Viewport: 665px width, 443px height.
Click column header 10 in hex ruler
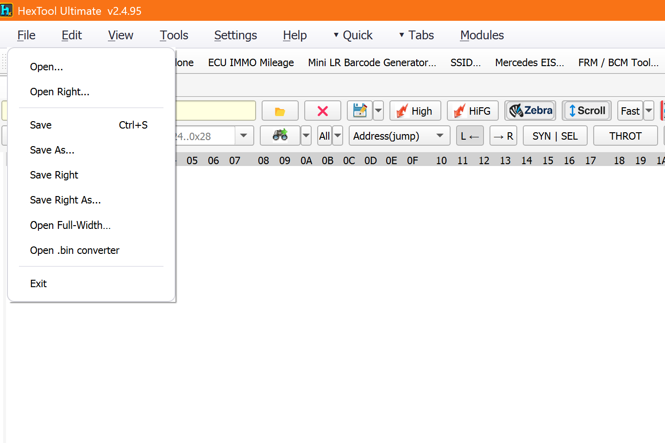(441, 160)
